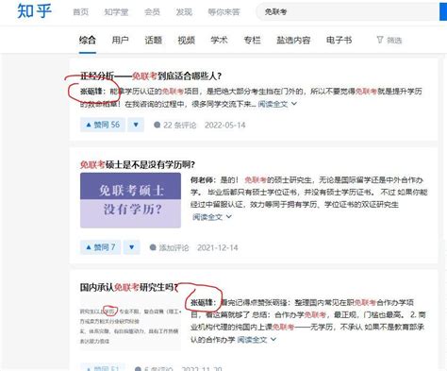447x371 pixels.
Task: Switch to the 学术 tab
Action: [219, 41]
